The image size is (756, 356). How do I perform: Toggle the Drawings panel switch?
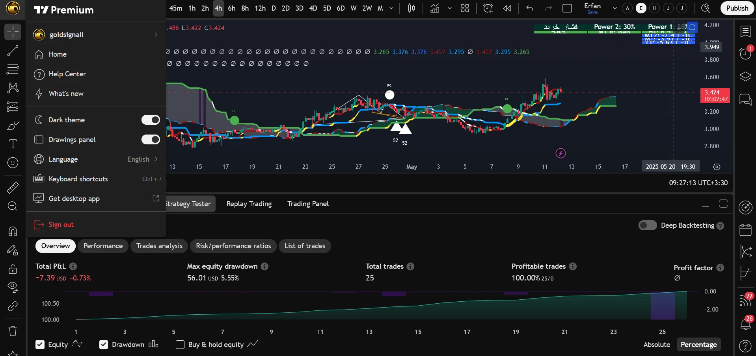[x=151, y=140]
